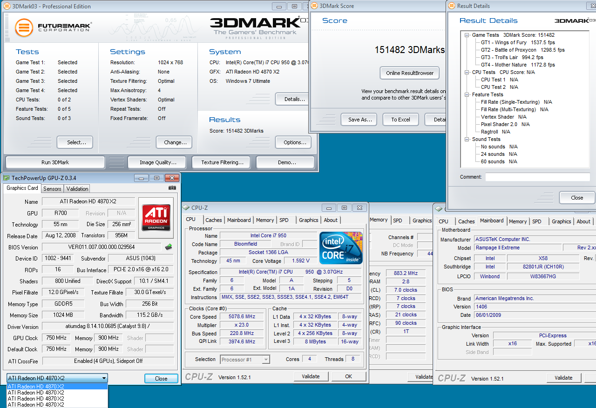Click the Change... settings button
This screenshot has width=596, height=408.
175,142
